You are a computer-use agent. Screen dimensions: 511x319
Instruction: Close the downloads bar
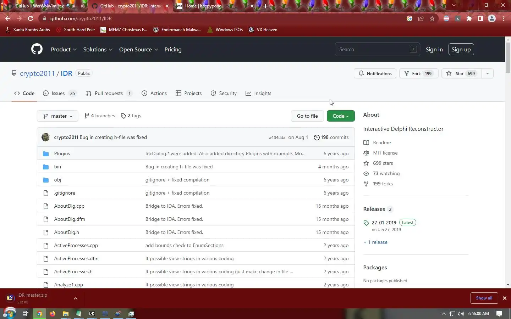pos(505,298)
